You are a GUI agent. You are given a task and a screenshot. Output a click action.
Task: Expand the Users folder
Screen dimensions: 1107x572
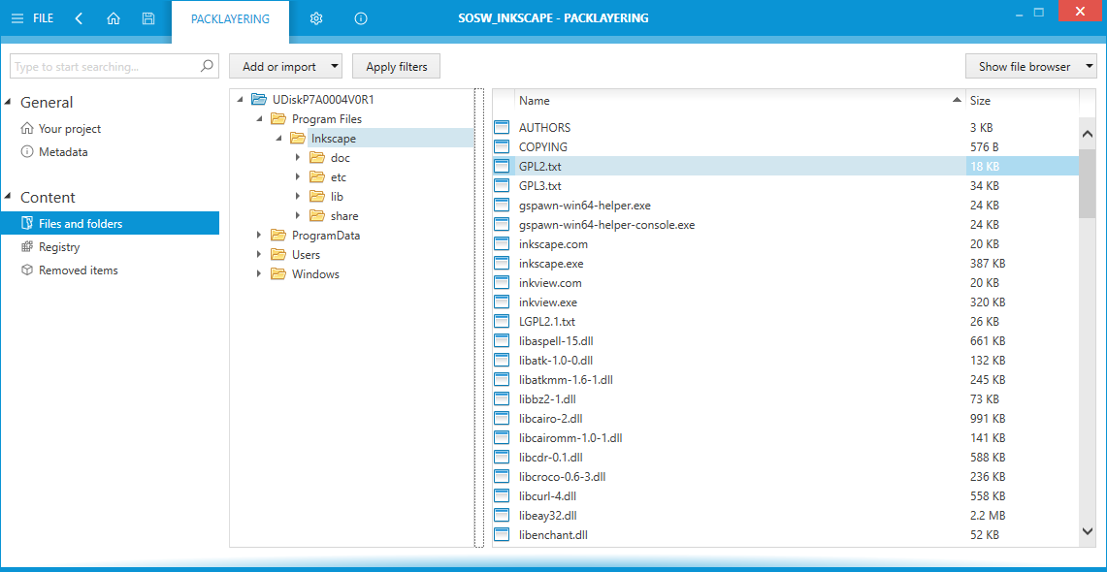pyautogui.click(x=260, y=255)
